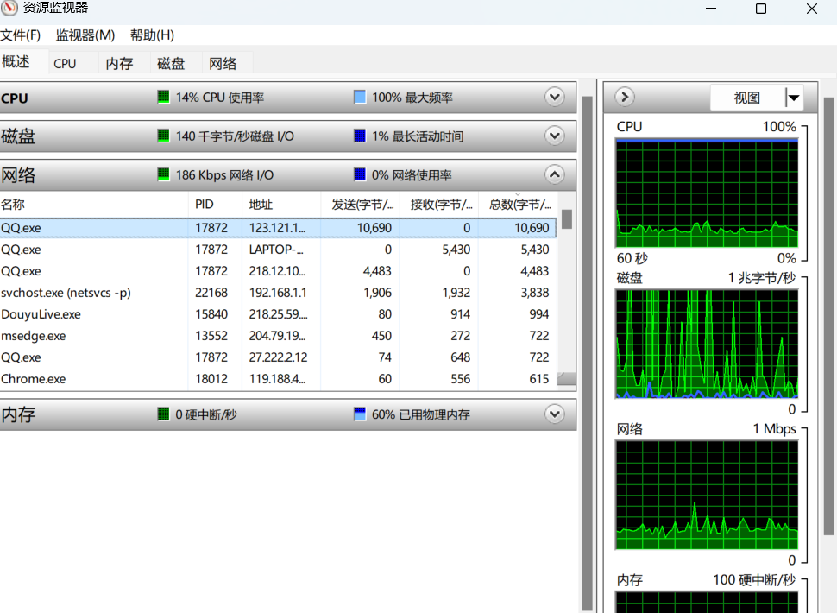Select QQ.exe row with address 123.121.1...

point(278,228)
